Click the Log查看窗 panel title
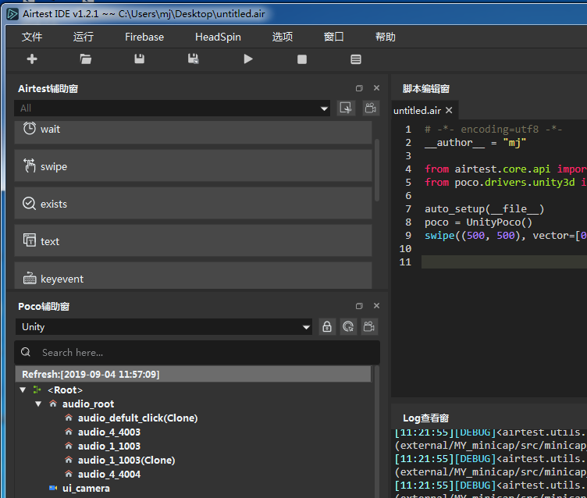Viewport: 587px width, 498px height. pos(425,418)
